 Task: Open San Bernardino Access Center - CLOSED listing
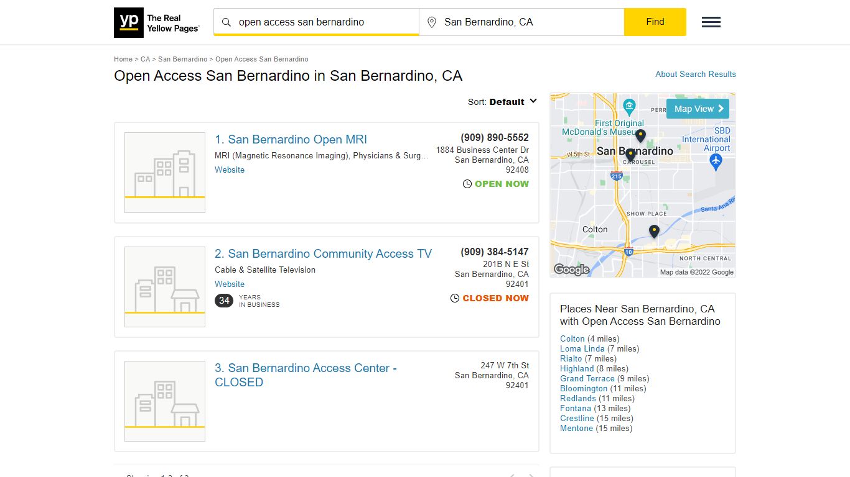tap(306, 375)
